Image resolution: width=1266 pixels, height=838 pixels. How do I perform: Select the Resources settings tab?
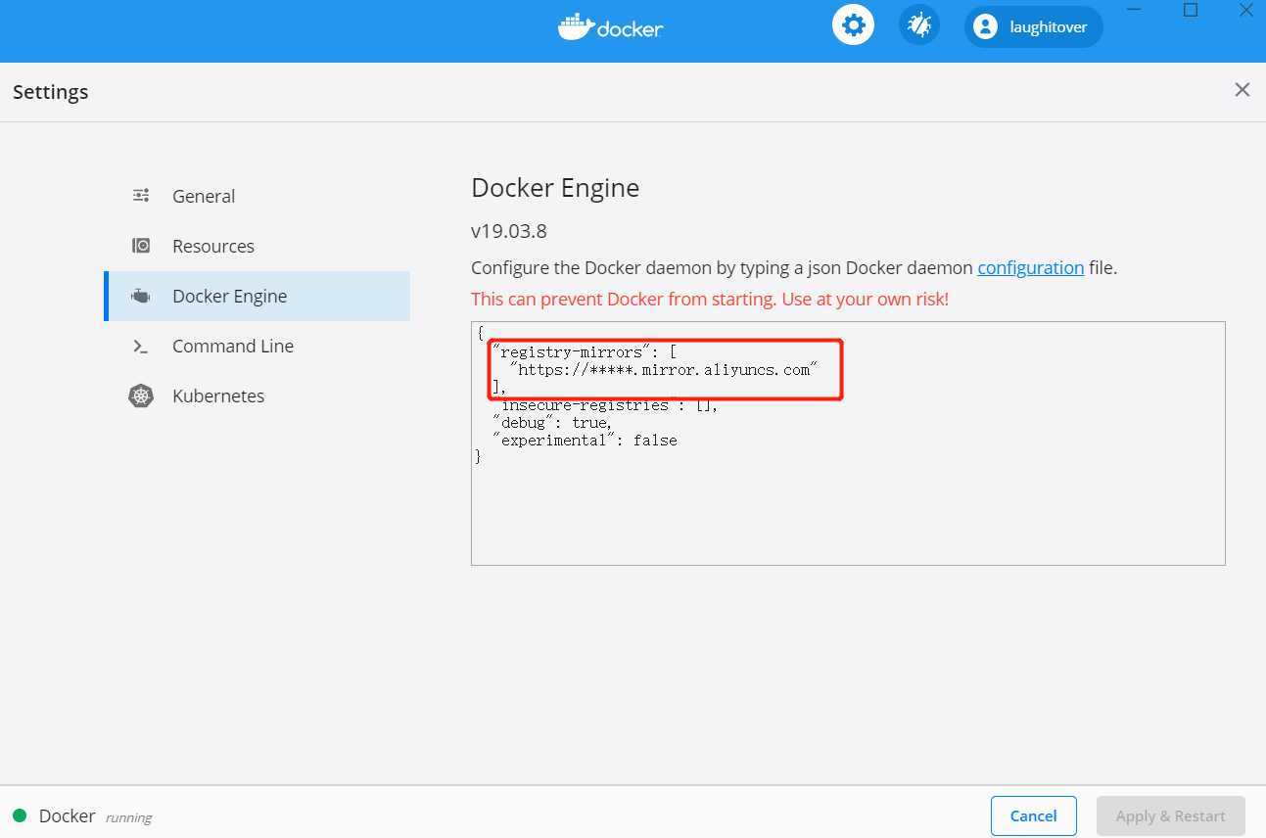pyautogui.click(x=258, y=246)
